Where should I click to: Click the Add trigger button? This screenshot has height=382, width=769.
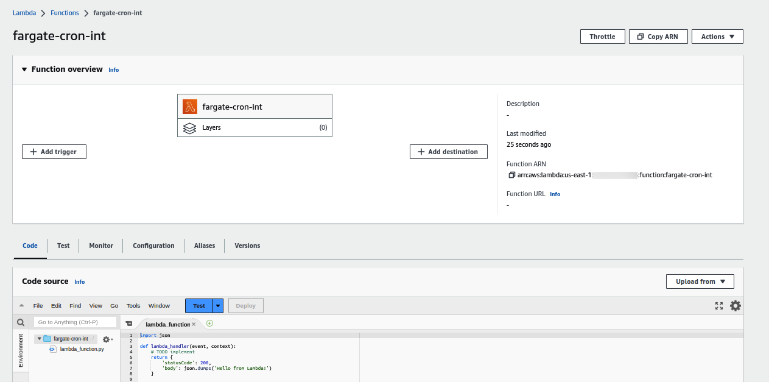click(54, 152)
